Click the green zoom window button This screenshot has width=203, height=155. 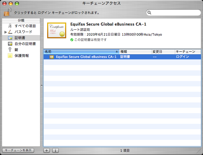click(x=17, y=4)
